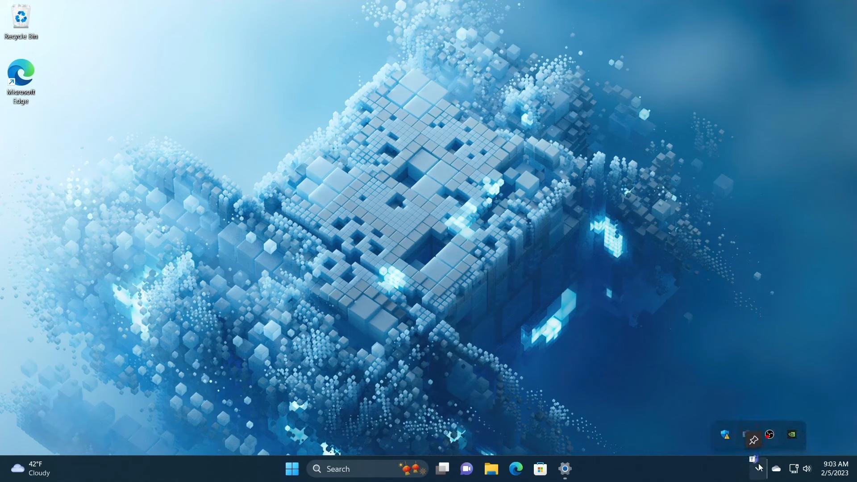857x482 pixels.
Task: Open Windows Start button
Action: point(292,469)
